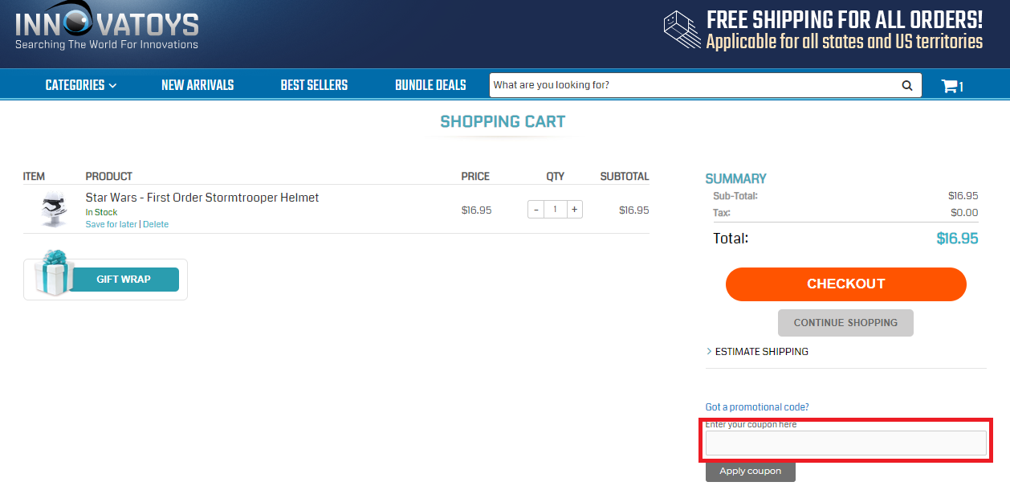Viewport: 1010px width, 486px height.
Task: Click the free shipping box icon
Action: coord(682,30)
